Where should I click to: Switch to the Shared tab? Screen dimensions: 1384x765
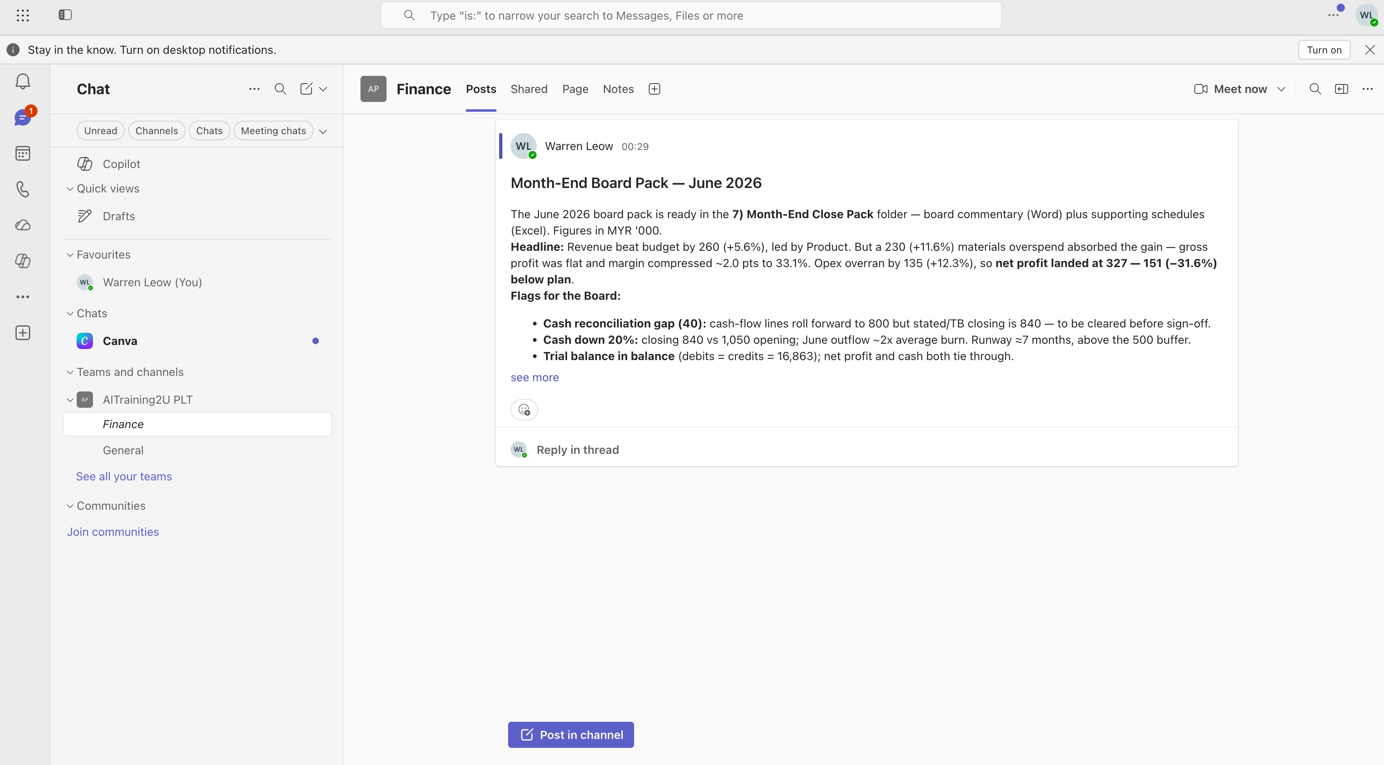tap(528, 88)
